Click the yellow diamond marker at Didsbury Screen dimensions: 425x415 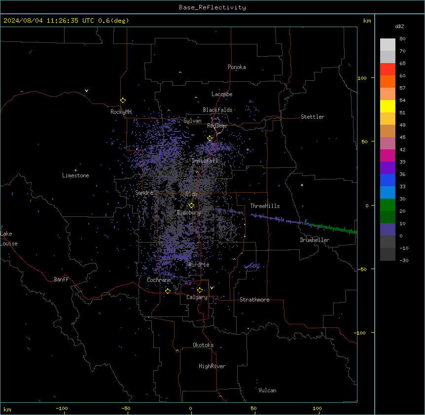click(191, 206)
